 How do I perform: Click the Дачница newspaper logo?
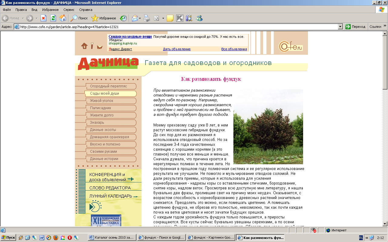[x=108, y=63]
